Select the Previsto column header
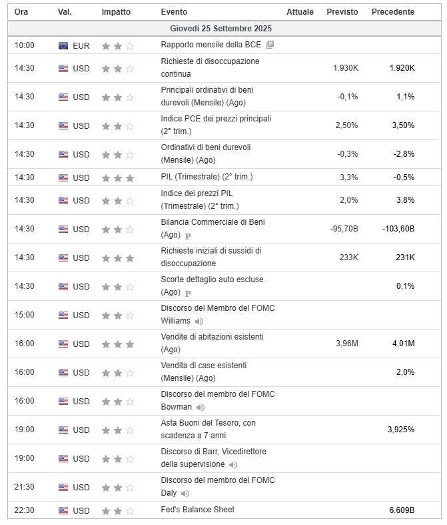Image resolution: width=447 pixels, height=525 pixels. 342,12
